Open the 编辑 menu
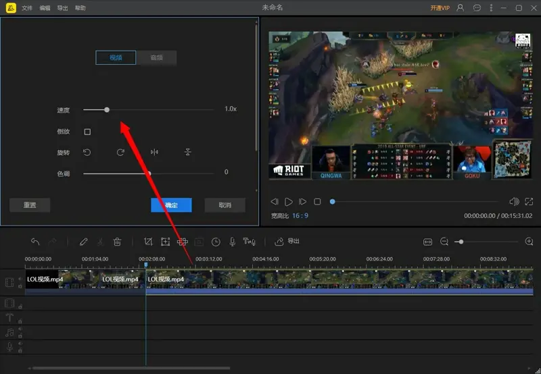The height and width of the screenshot is (374, 541). [x=45, y=8]
